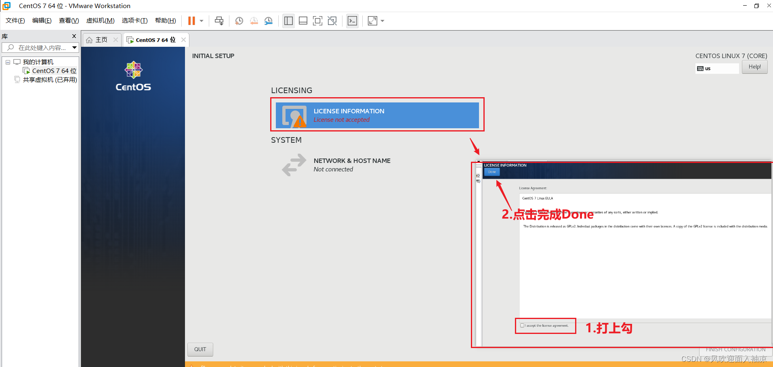Show the console view icon
The height and width of the screenshot is (367, 773).
(x=352, y=21)
